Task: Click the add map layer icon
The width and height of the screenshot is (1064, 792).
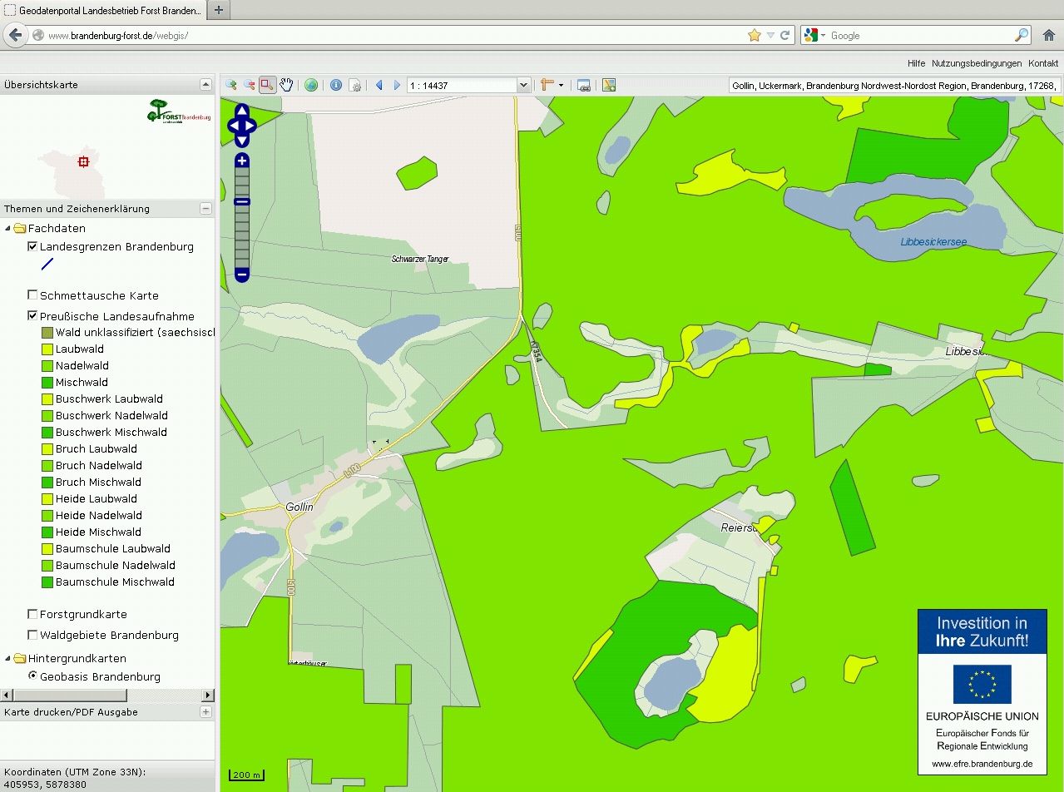Action: [x=609, y=85]
